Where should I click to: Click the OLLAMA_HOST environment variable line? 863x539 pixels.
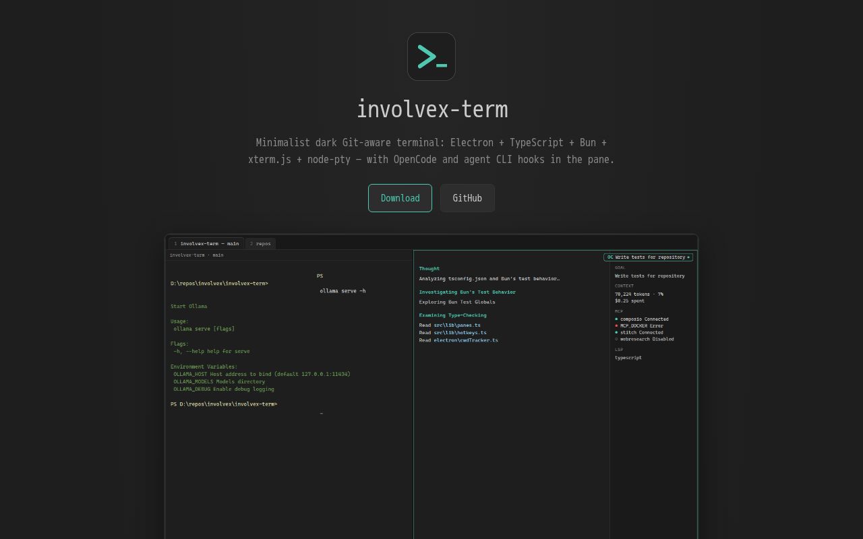click(262, 374)
